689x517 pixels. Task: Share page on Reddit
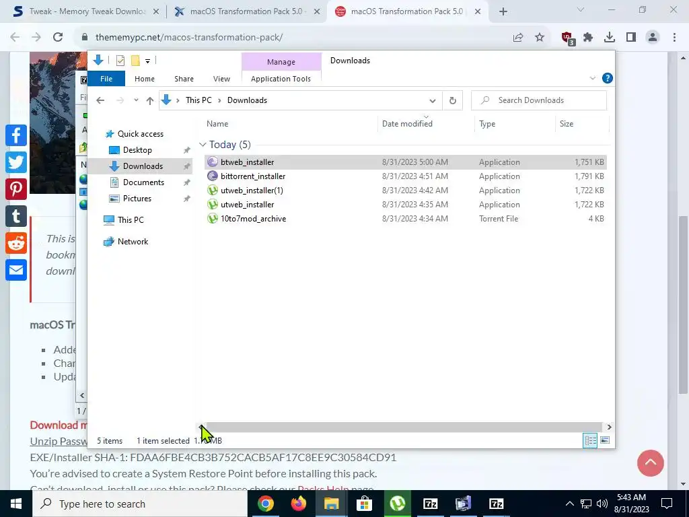pos(16,243)
